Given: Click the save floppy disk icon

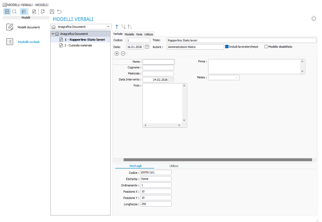Looking at the screenshot, I should click(x=52, y=12).
